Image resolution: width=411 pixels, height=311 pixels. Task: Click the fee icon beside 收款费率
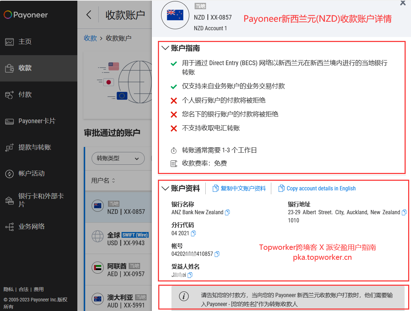[x=174, y=164]
